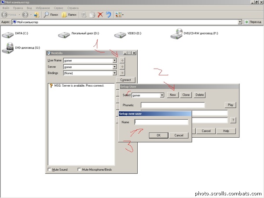Click the Мой компьютер address field
264x198 pixels.
click(125, 22)
